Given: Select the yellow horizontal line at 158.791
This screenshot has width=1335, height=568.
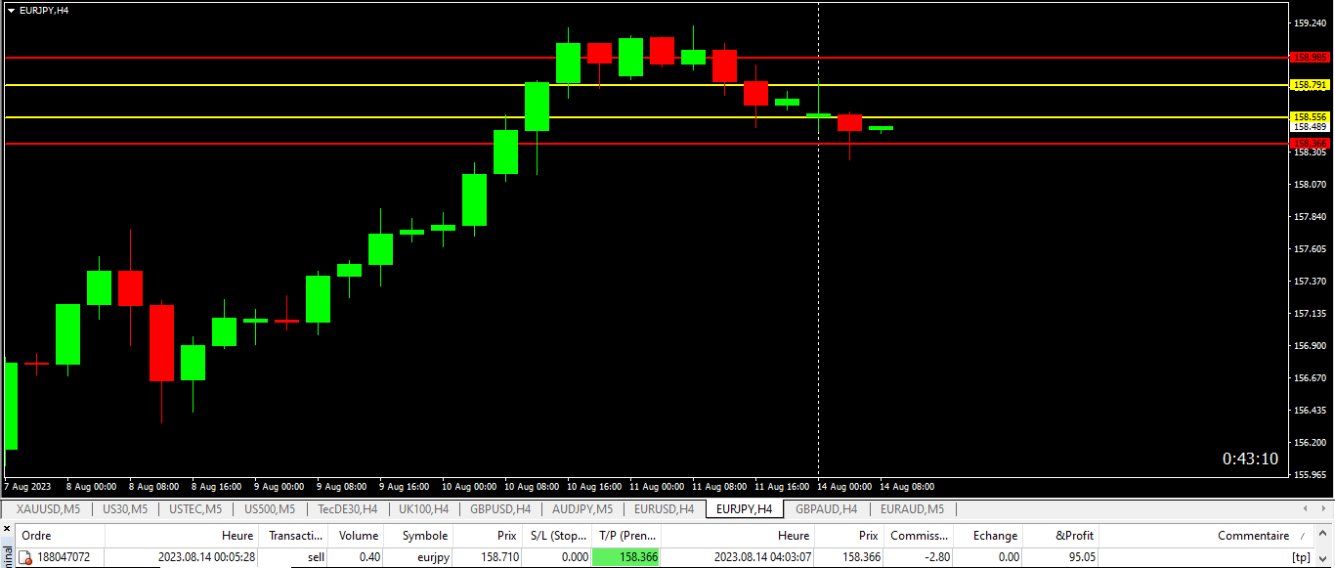Looking at the screenshot, I should coord(645,85).
